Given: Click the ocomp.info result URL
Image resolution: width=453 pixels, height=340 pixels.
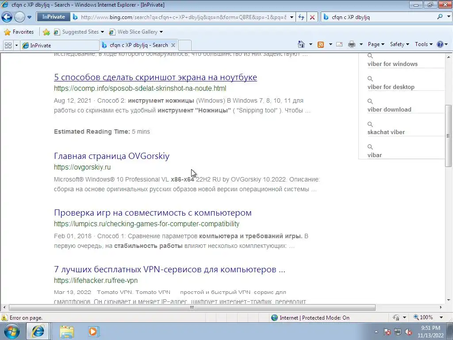Looking at the screenshot, I should click(x=140, y=89).
